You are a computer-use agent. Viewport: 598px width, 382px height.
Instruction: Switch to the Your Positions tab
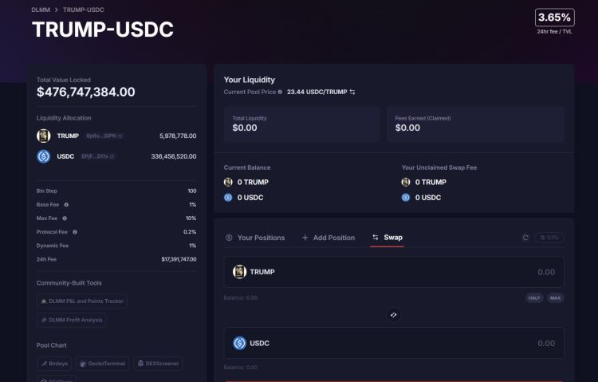[255, 238]
